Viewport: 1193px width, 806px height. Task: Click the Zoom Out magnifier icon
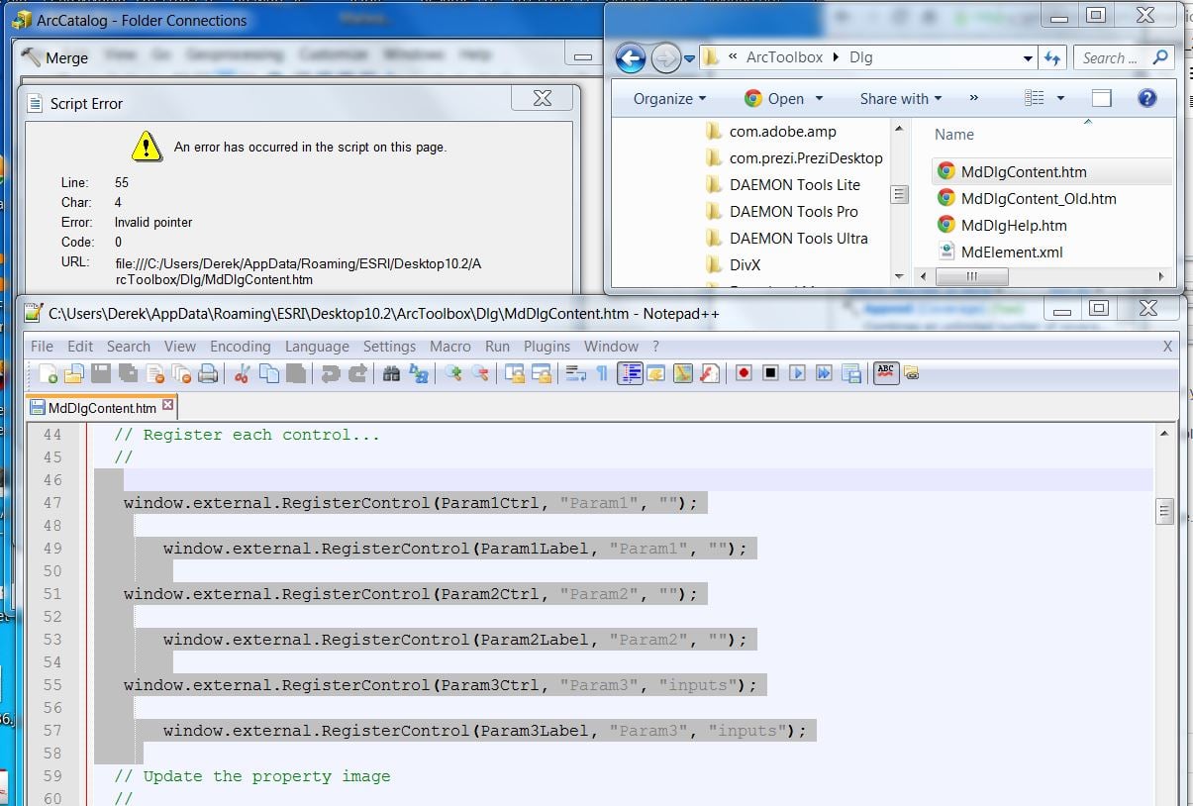[x=479, y=373]
